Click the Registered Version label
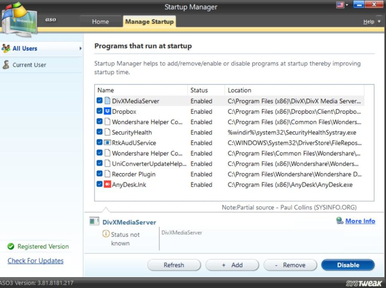 click(x=43, y=246)
